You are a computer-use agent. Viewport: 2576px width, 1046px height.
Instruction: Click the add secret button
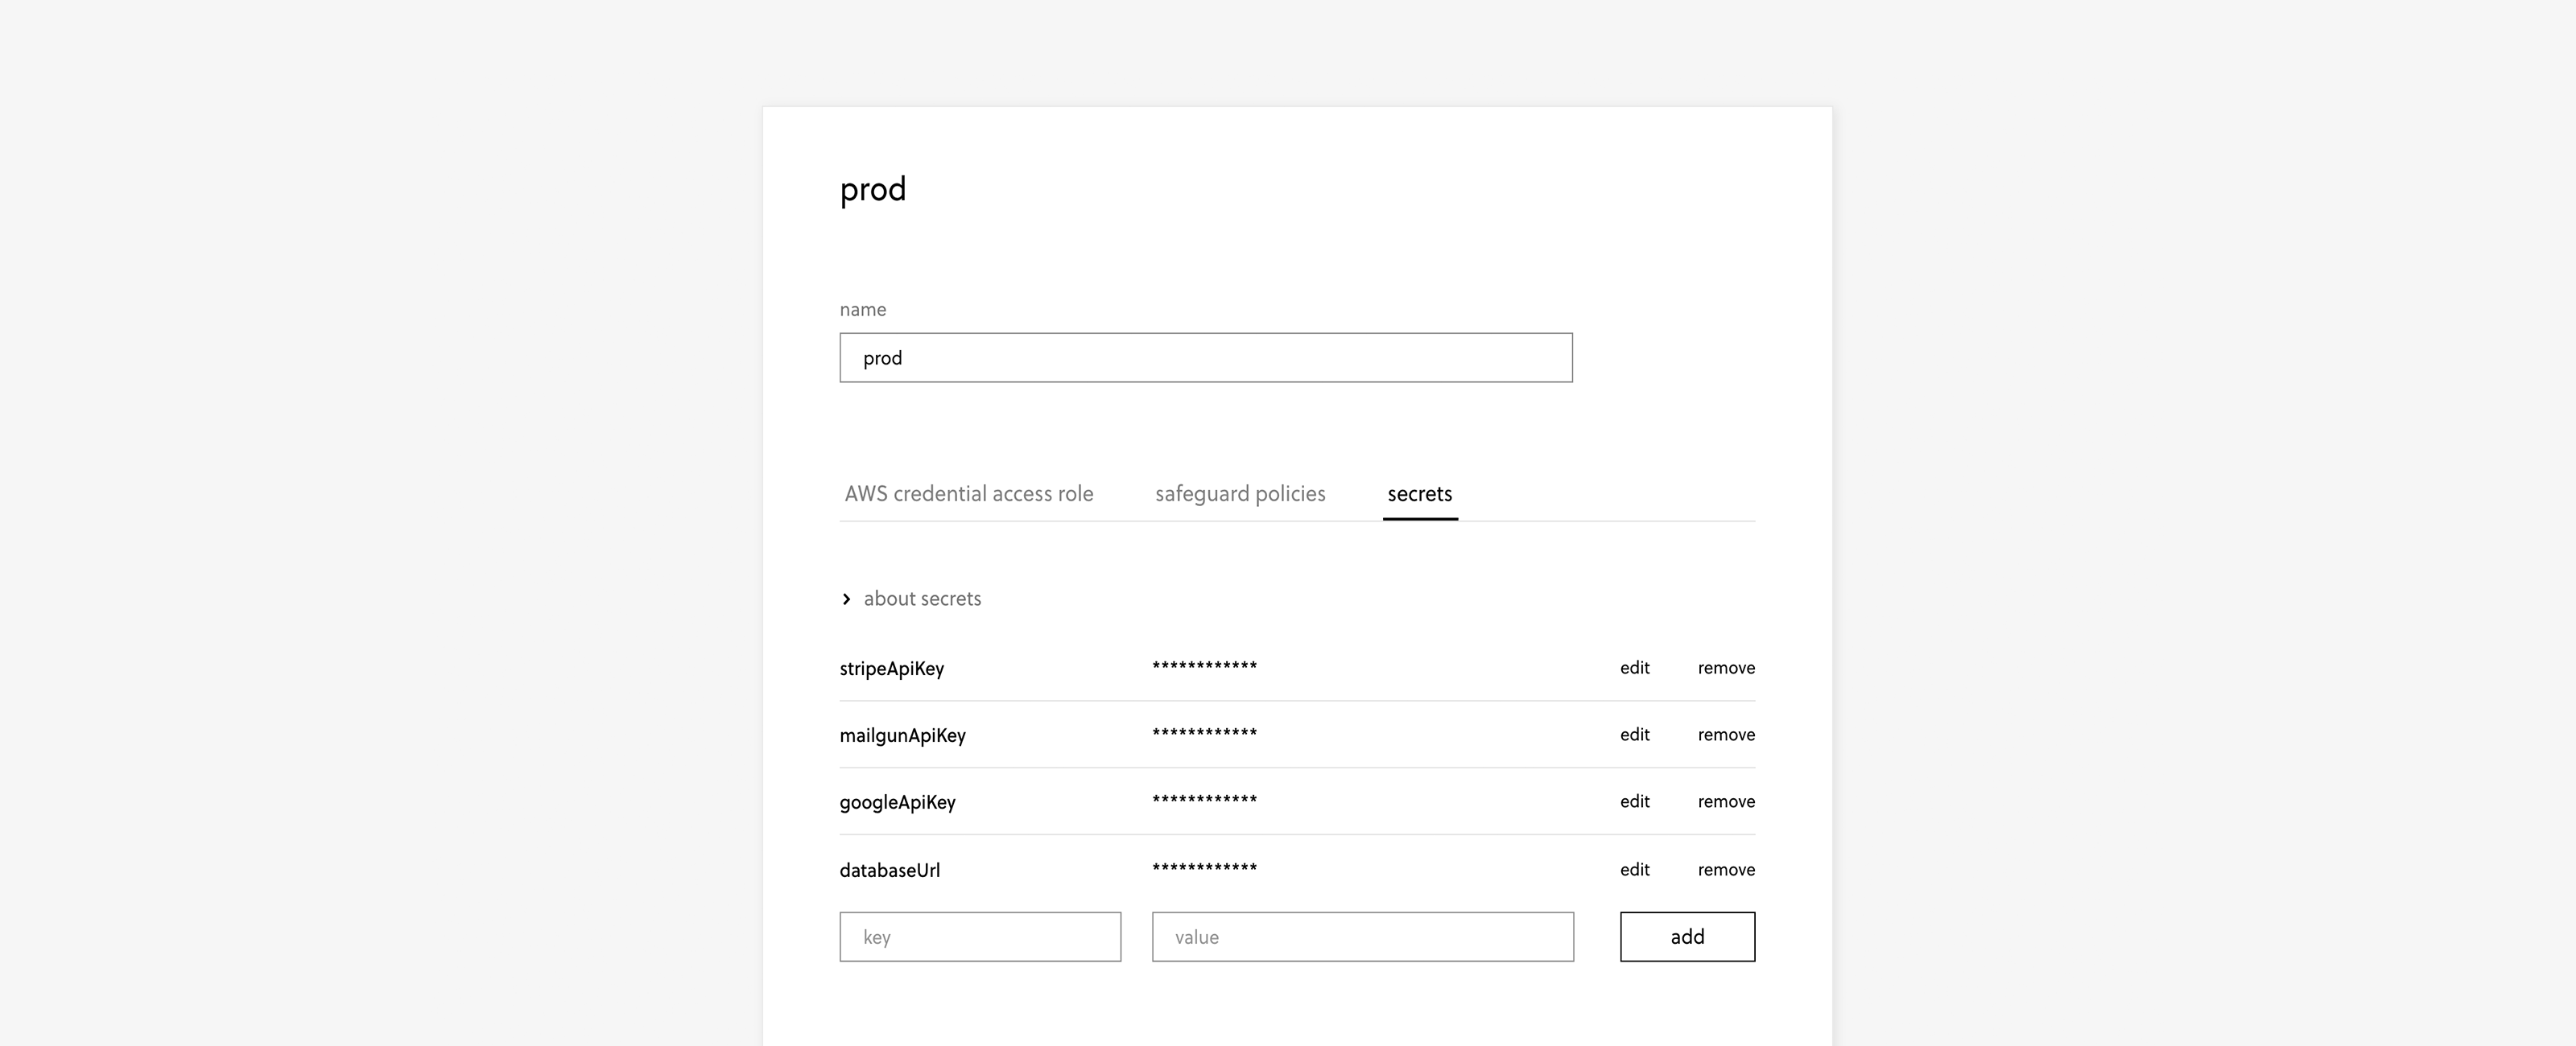click(x=1687, y=937)
